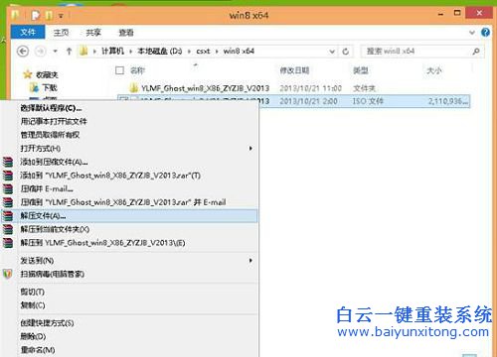The height and width of the screenshot is (357, 497).
Task: Choose 添加到 YLMF_Ghost_win8...rar(T) item
Action: pos(129,176)
